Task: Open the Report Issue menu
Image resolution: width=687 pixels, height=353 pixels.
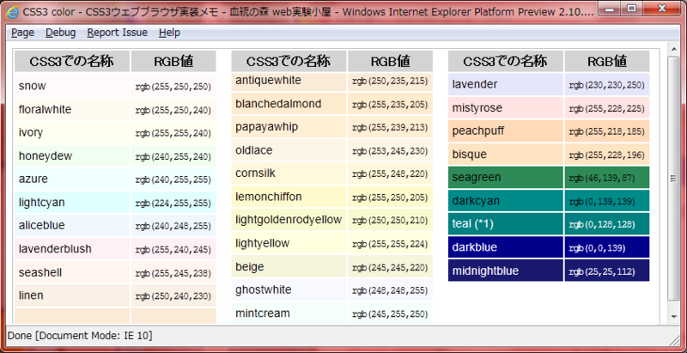Action: click(x=117, y=33)
